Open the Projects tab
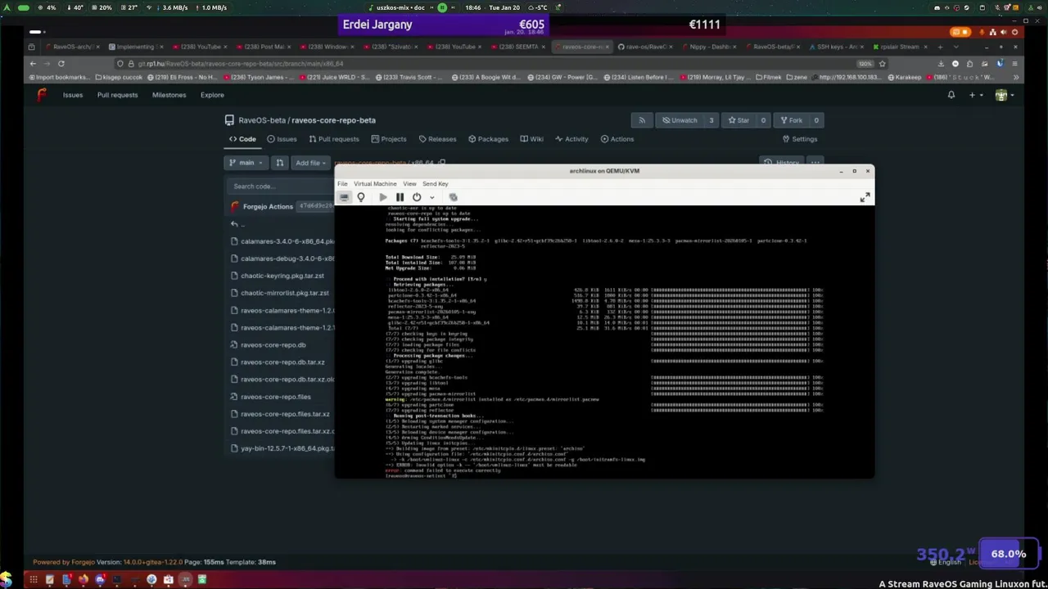The height and width of the screenshot is (589, 1048). coord(388,139)
